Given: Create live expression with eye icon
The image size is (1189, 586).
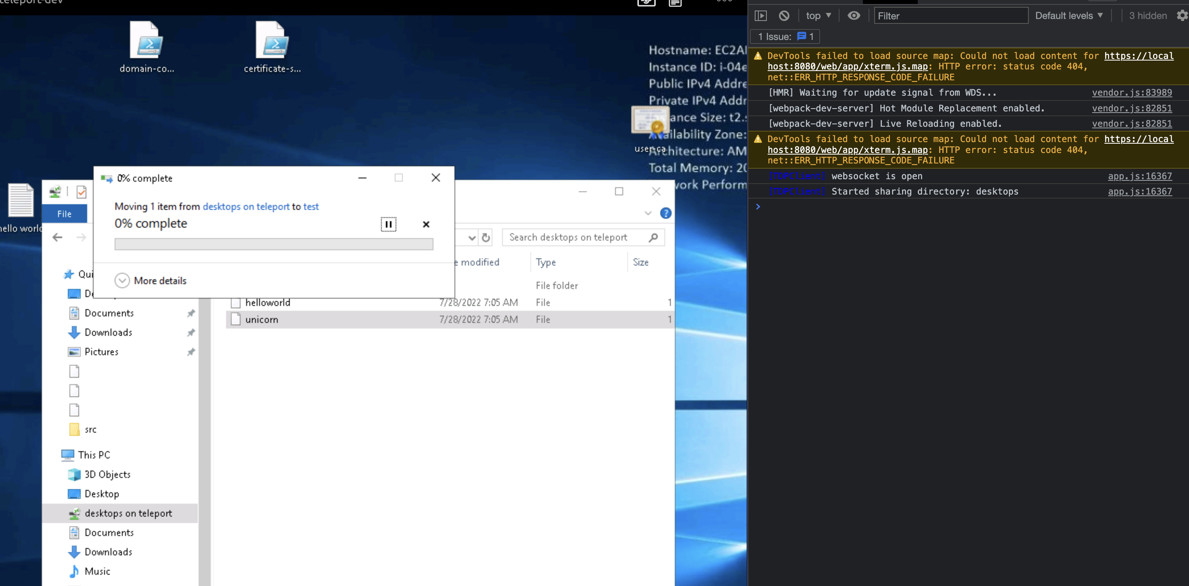Looking at the screenshot, I should pyautogui.click(x=854, y=16).
